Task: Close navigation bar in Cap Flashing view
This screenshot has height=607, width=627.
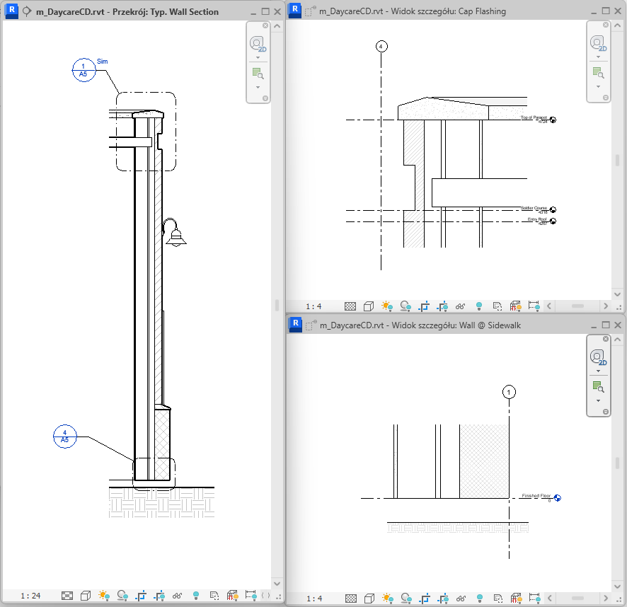Action: (x=606, y=25)
